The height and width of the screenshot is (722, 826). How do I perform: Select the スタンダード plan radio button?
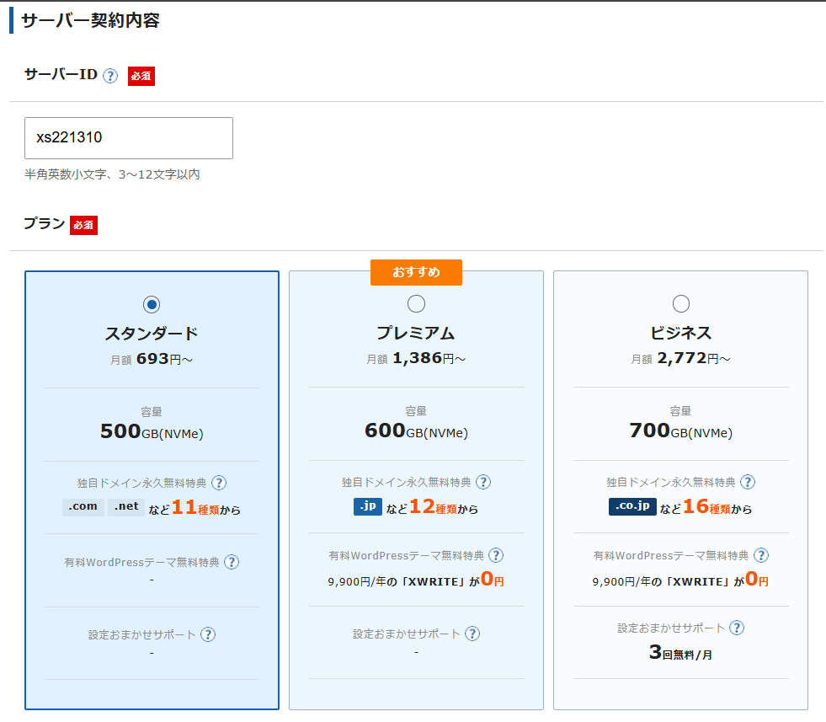[152, 304]
